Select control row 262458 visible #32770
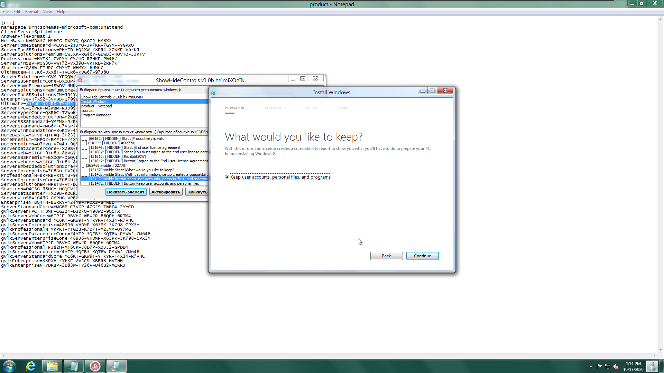Viewport: 664px width, 373px height. pos(145,165)
